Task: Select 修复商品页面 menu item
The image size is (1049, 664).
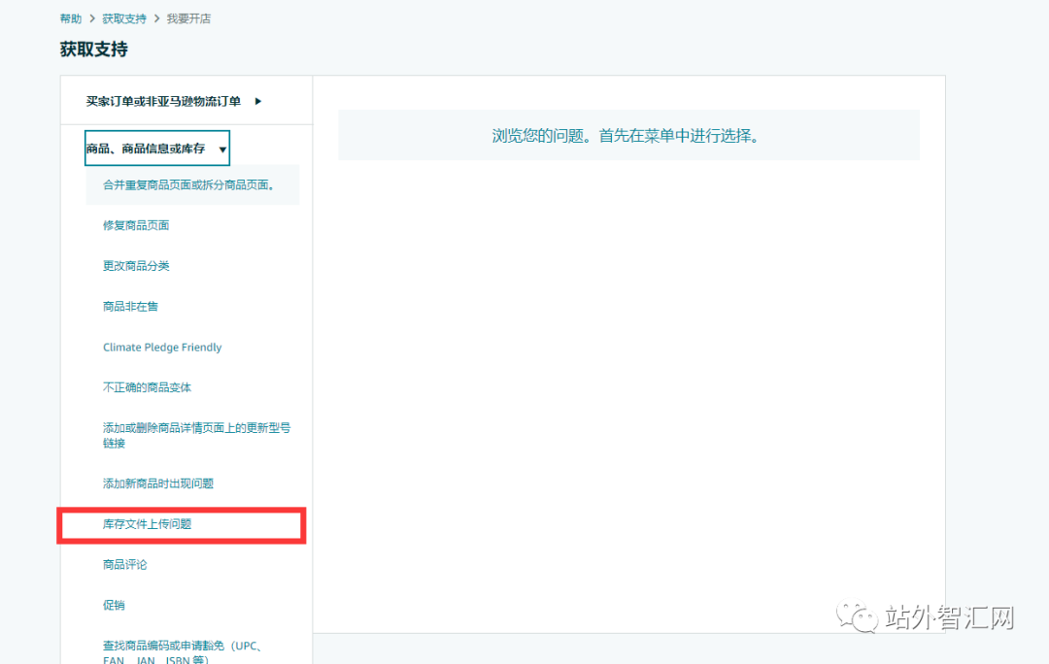Action: click(x=136, y=225)
